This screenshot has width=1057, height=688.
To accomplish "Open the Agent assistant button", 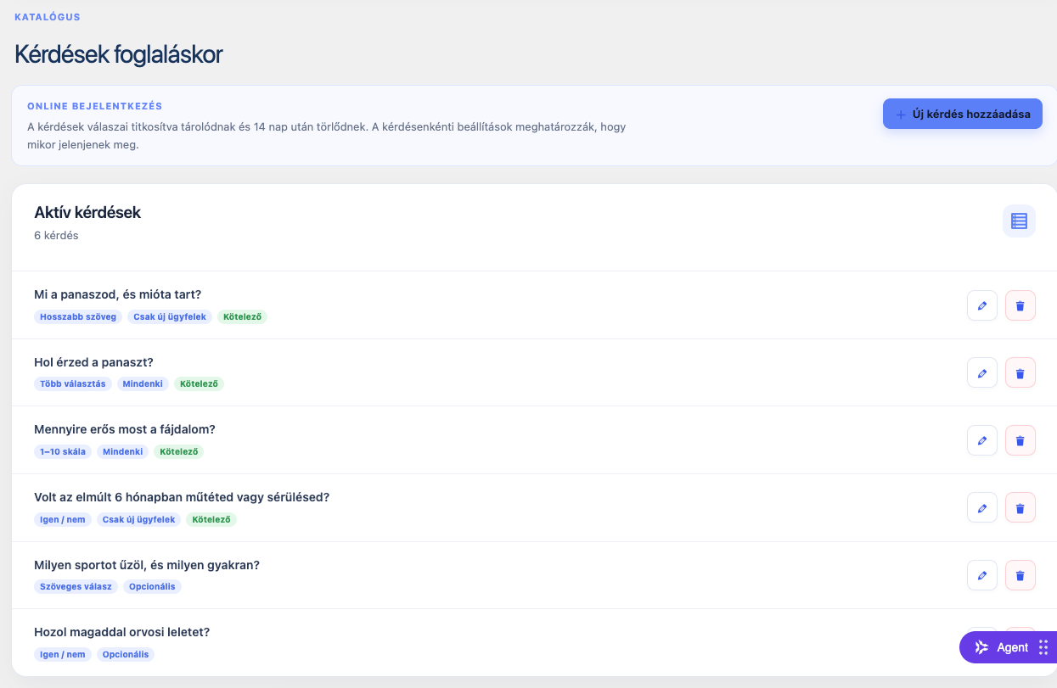I will tap(1002, 647).
